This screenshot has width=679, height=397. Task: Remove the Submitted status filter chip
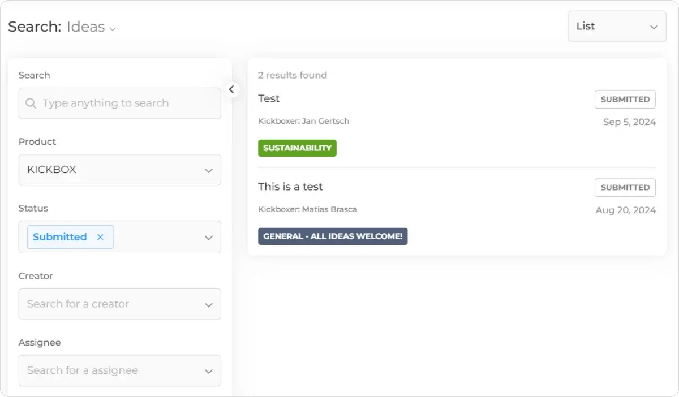click(x=100, y=237)
